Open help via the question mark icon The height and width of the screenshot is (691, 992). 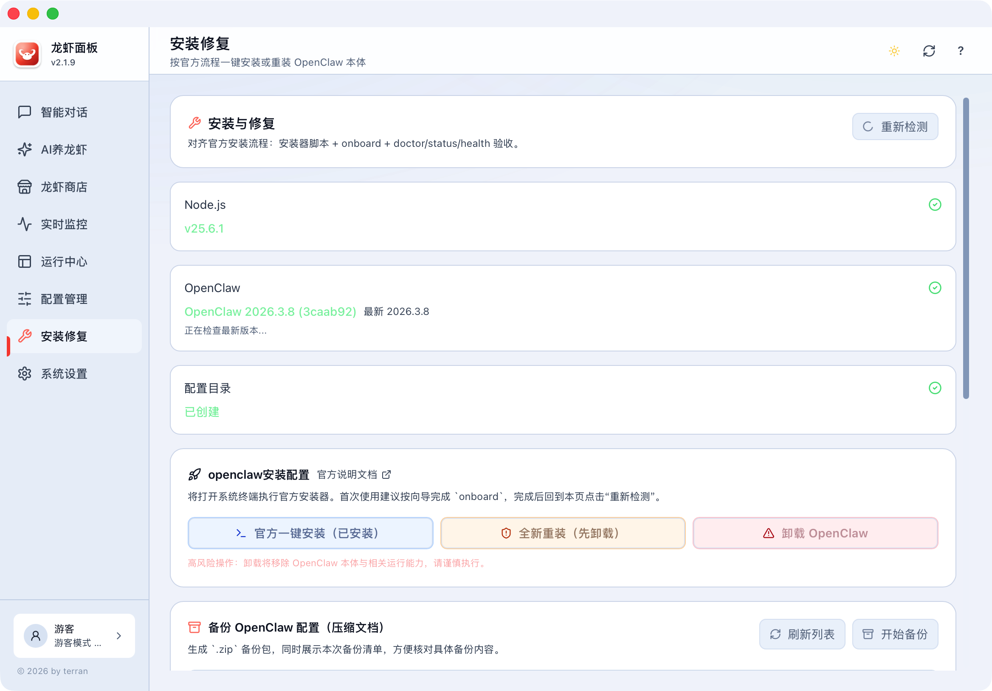(960, 51)
